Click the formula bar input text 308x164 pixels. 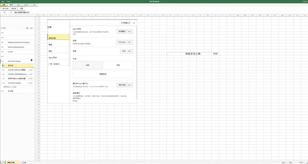[22, 12]
